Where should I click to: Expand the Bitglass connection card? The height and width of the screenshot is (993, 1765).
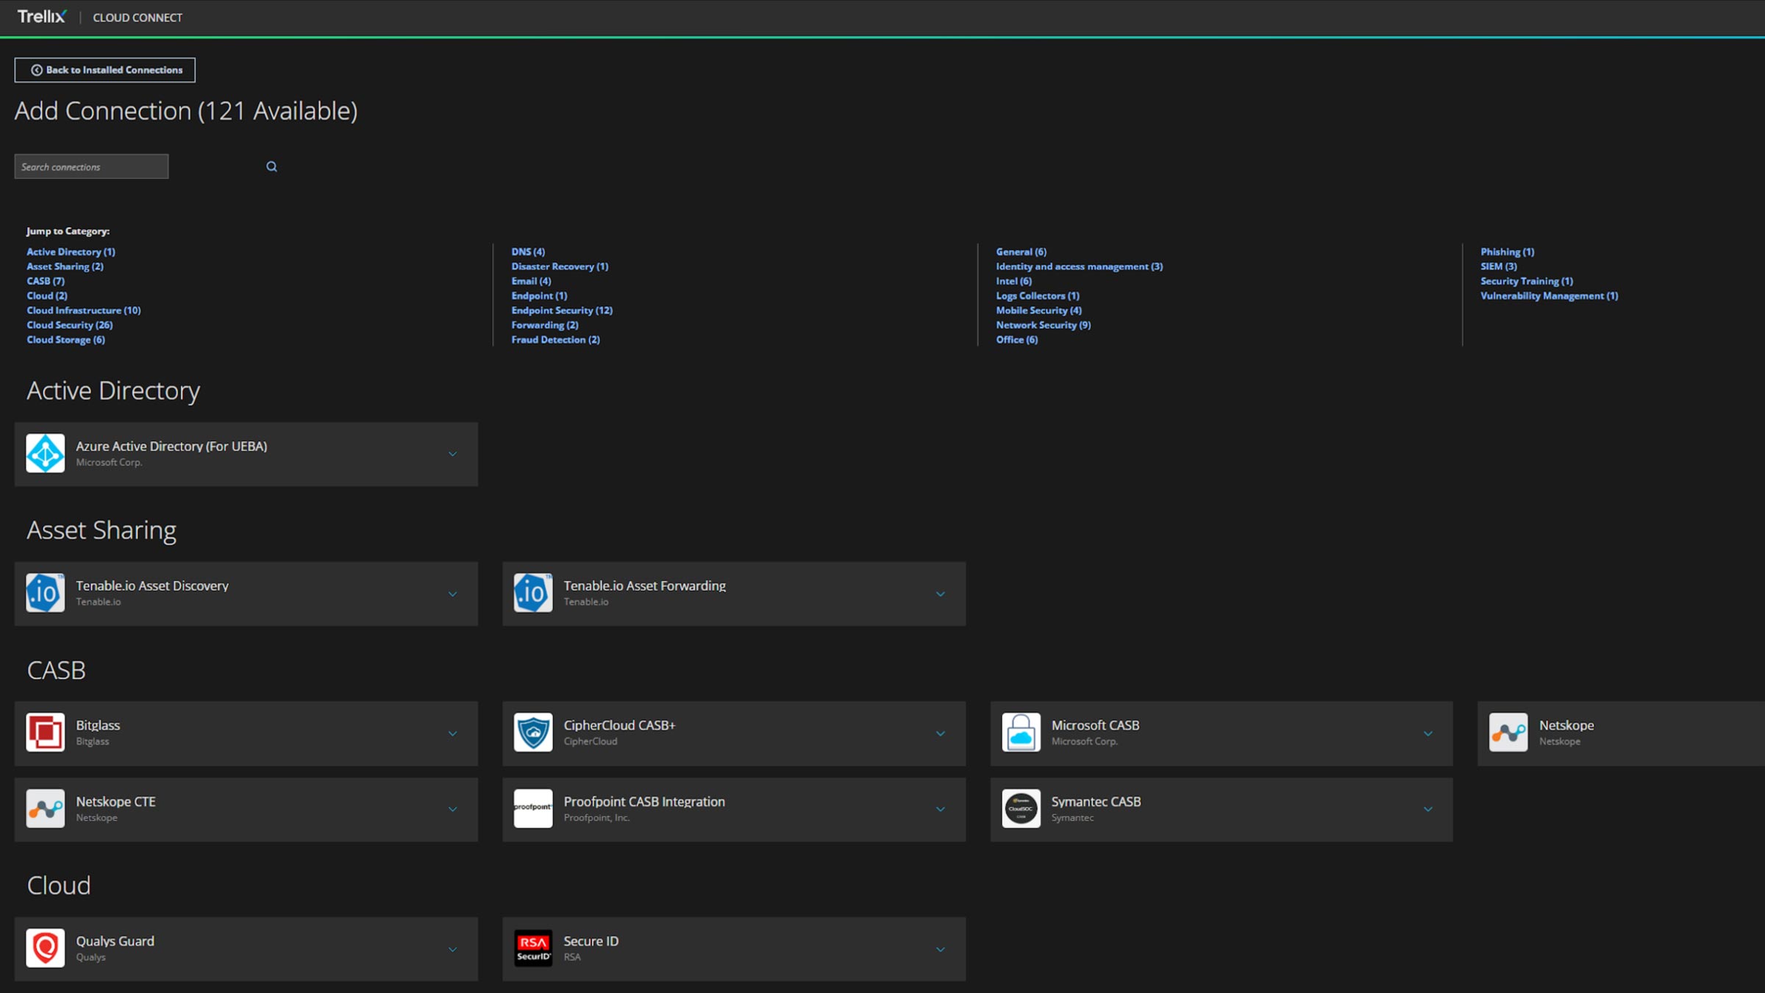(x=453, y=733)
